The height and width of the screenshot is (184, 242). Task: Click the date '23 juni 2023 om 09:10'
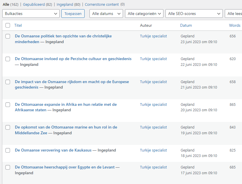pyautogui.click(x=199, y=42)
